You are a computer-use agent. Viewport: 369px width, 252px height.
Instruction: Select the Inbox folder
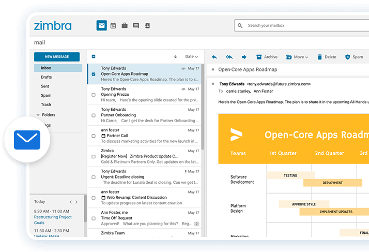58,68
